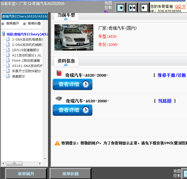
Task: Click document icon beside A21发动机部分1.6L
Action: point(8,55)
